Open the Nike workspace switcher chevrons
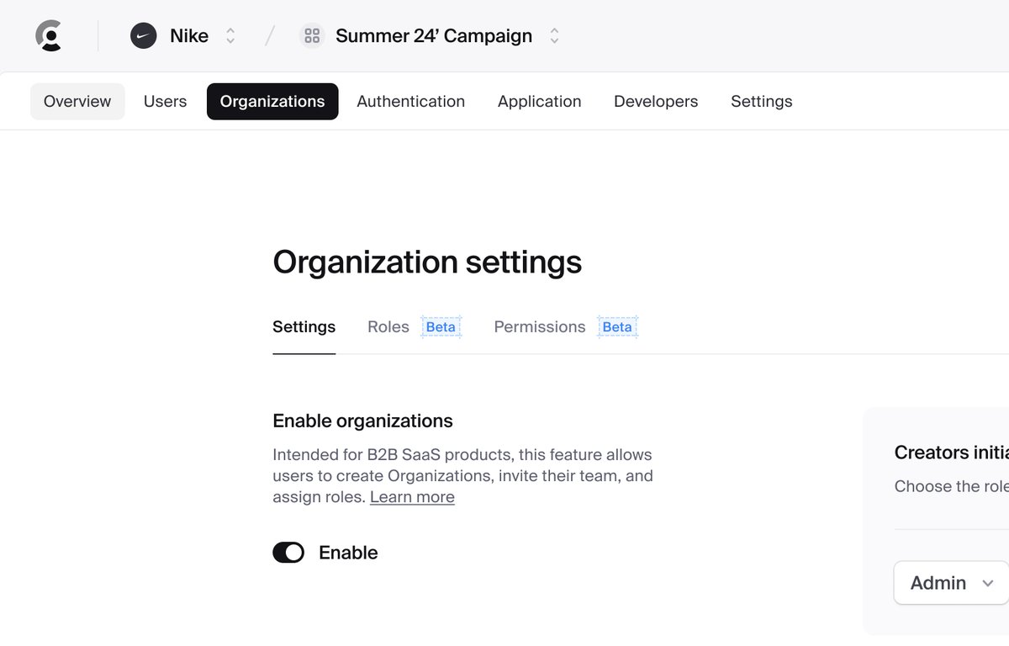The image size is (1009, 646). pyautogui.click(x=230, y=36)
